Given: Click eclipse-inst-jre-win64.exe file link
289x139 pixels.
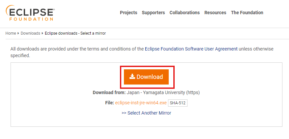Looking at the screenshot, I should 141,103.
